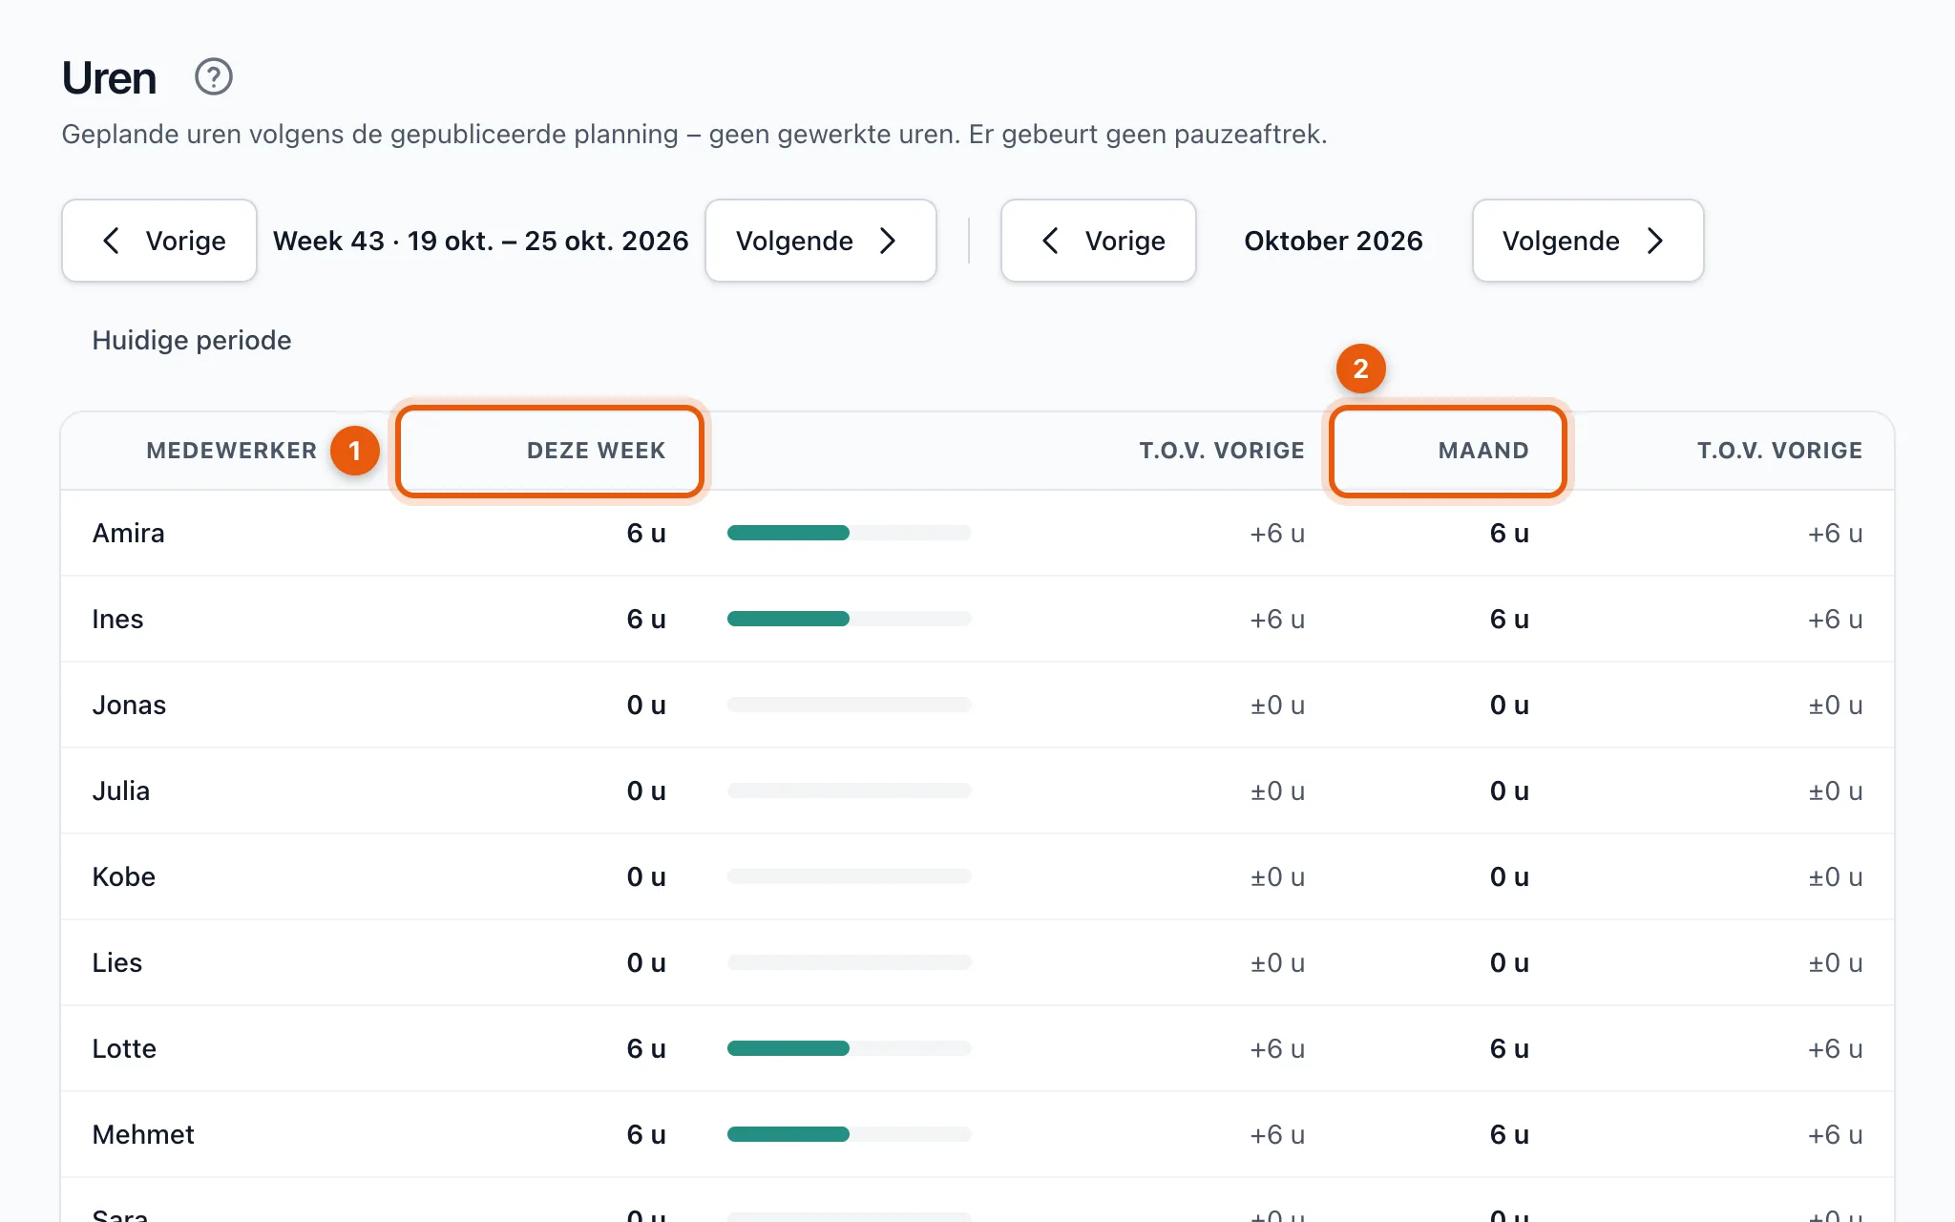Viewport: 1955px width, 1222px height.
Task: Go to next week with Volgende
Action: pyautogui.click(x=821, y=241)
